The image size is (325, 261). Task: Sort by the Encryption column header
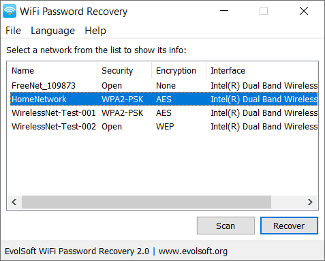point(179,71)
